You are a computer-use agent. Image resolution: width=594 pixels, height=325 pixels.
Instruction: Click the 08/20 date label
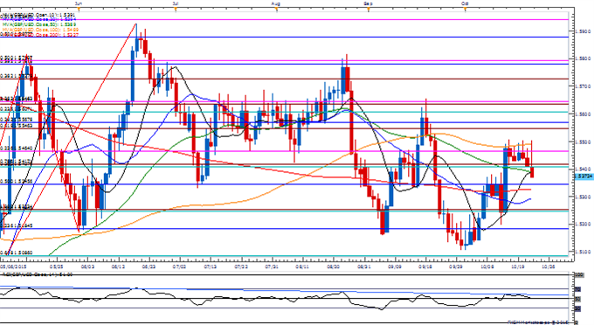click(333, 266)
